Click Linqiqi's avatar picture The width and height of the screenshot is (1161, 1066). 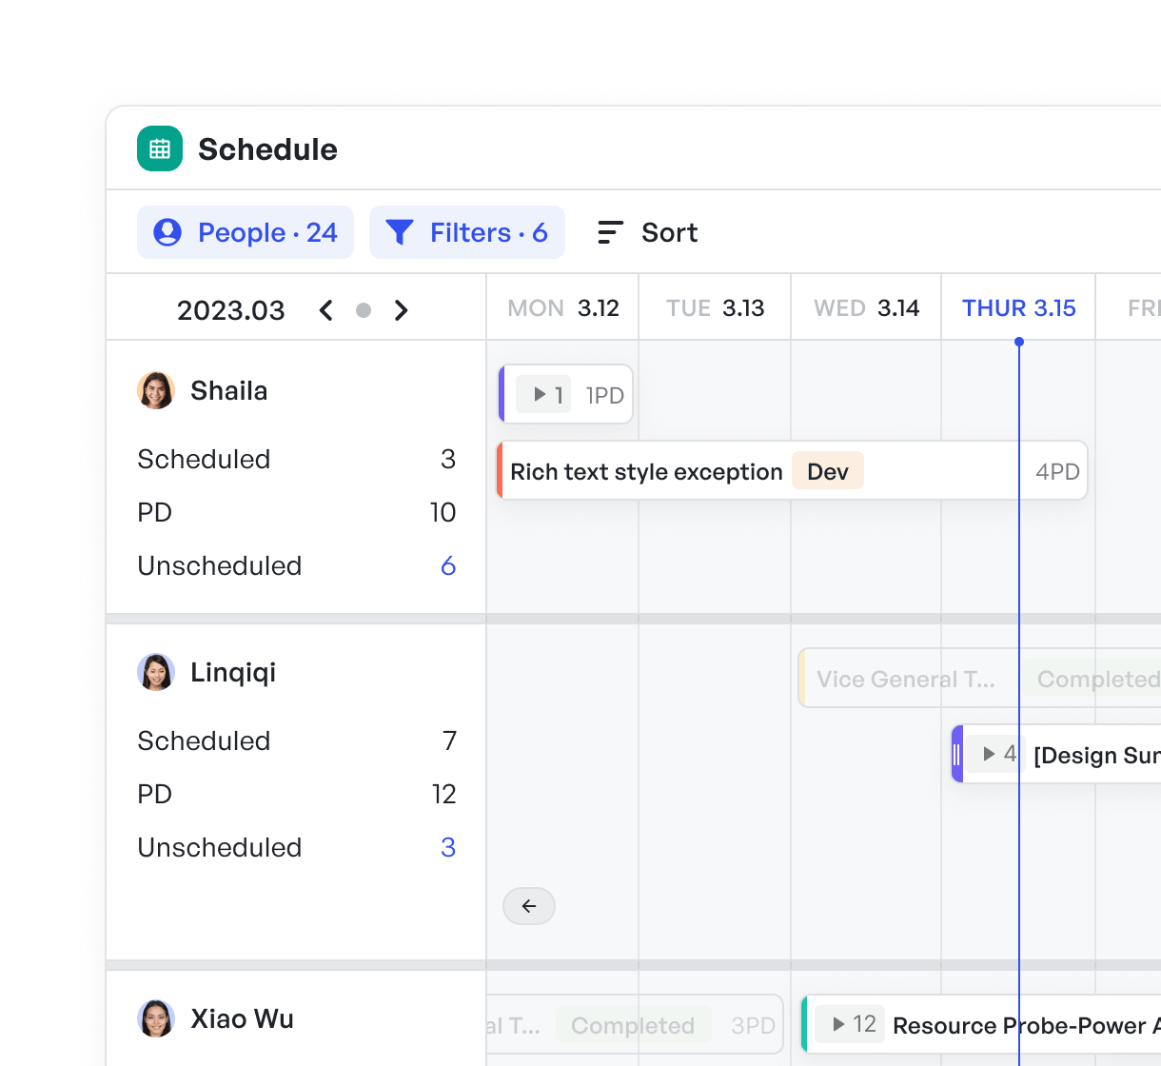(x=156, y=672)
